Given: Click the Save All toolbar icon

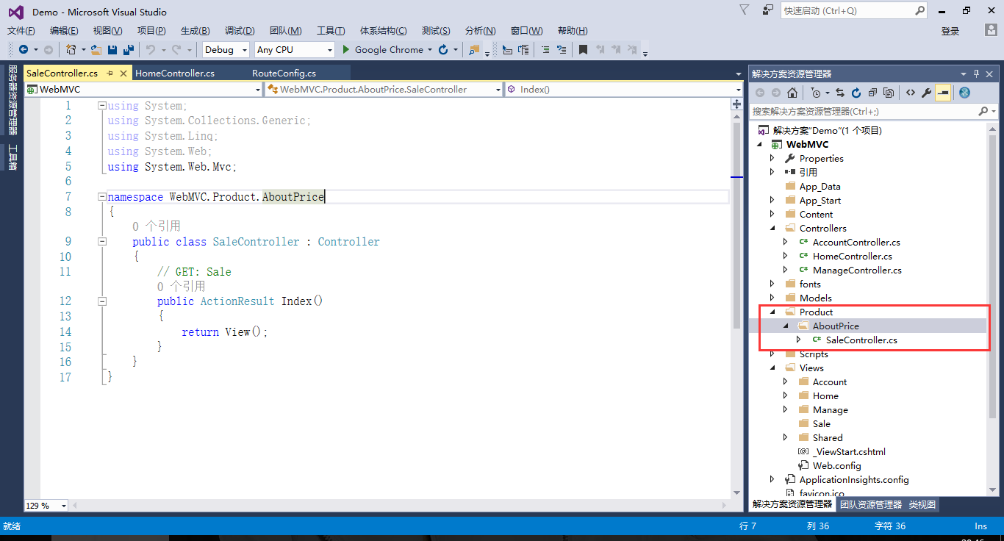Looking at the screenshot, I should click(129, 50).
